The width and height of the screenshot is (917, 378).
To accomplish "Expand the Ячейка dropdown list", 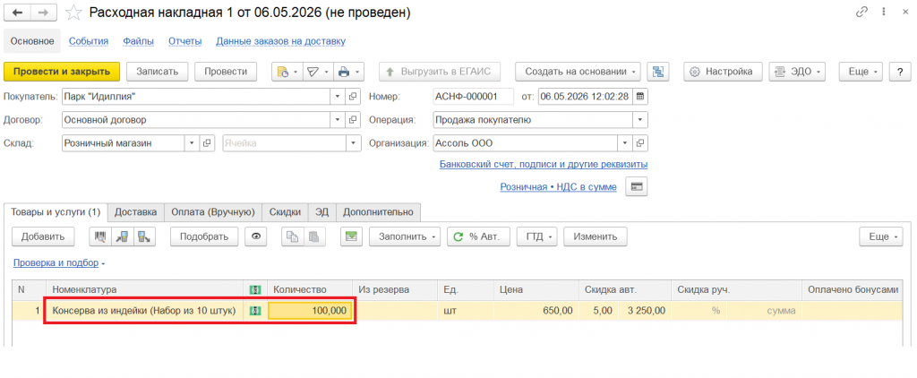I will coord(353,142).
